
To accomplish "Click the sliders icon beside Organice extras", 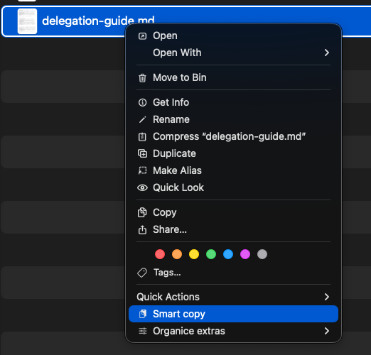I will (x=143, y=331).
